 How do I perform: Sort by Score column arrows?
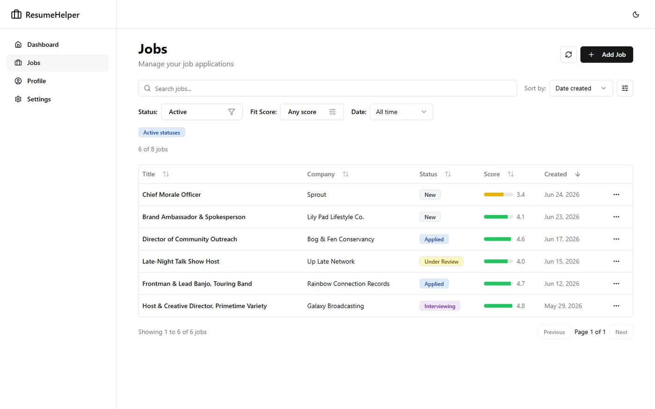[x=511, y=174]
